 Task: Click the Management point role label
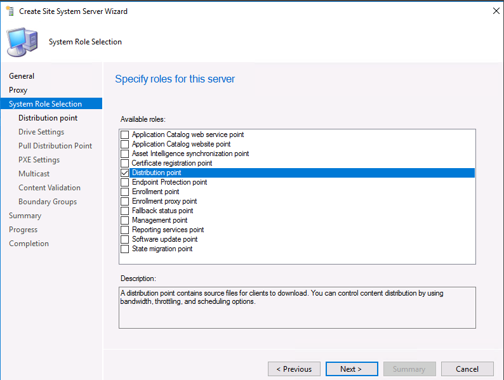tap(160, 220)
